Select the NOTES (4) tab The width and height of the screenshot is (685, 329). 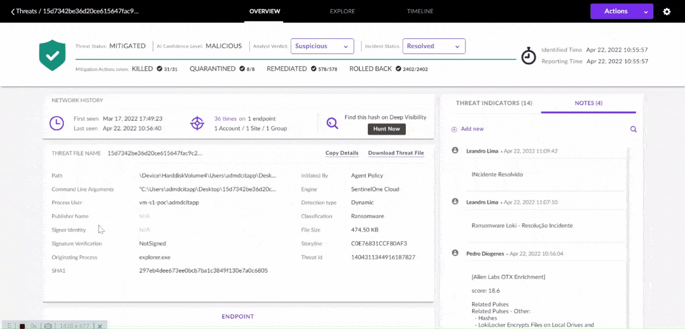point(588,103)
